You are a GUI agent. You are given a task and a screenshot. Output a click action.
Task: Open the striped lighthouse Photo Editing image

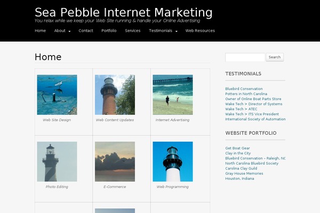click(x=57, y=161)
